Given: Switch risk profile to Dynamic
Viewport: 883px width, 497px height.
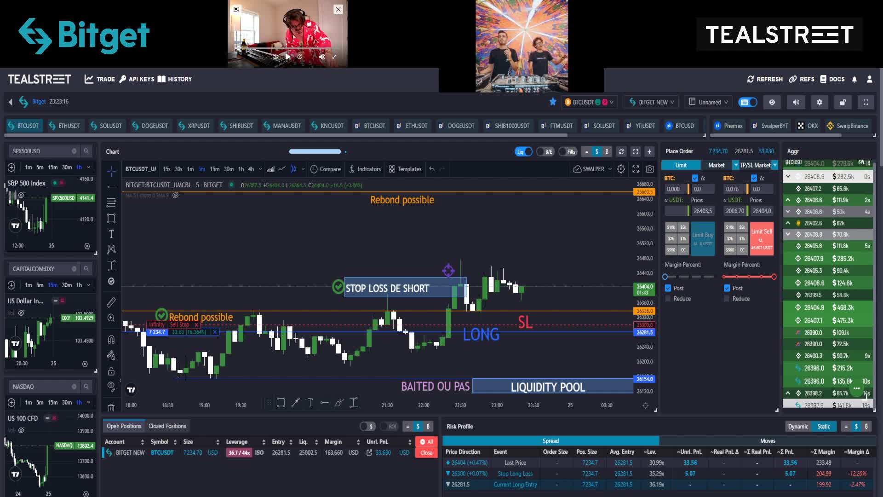Looking at the screenshot, I should [x=798, y=427].
